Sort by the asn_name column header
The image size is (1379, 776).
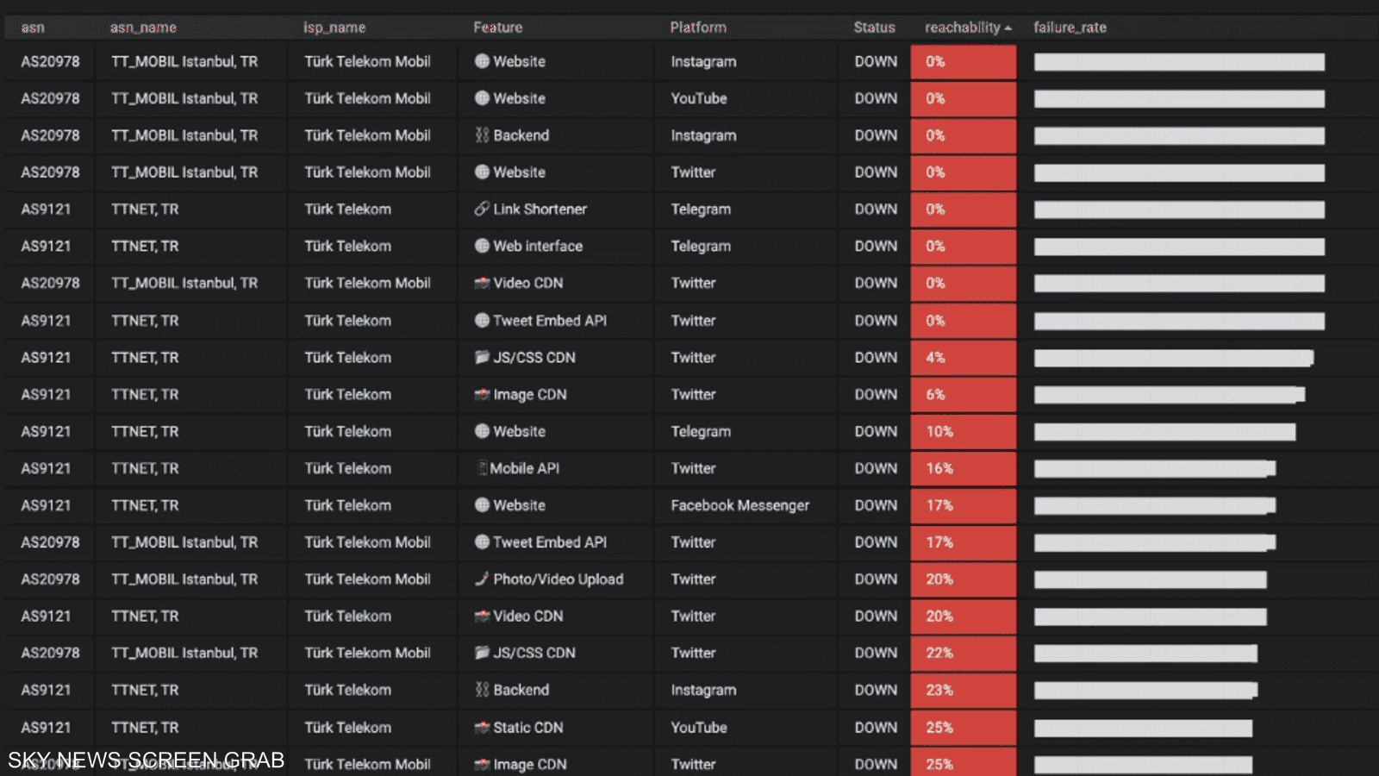point(143,28)
